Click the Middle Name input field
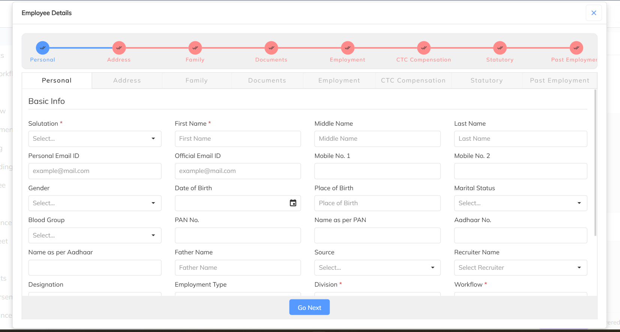 (377, 139)
